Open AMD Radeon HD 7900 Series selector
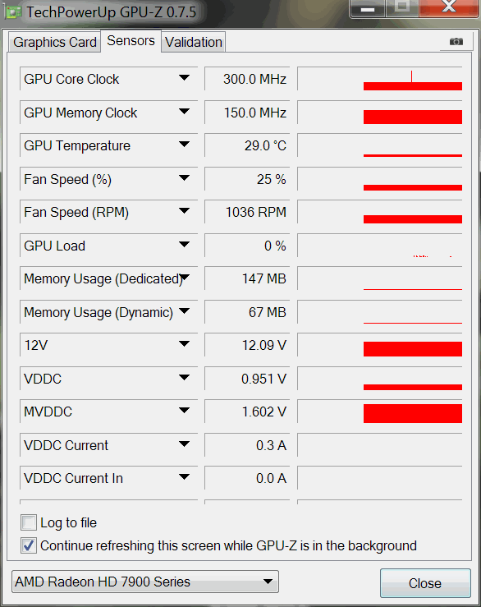This screenshot has height=607, width=481. point(145,582)
